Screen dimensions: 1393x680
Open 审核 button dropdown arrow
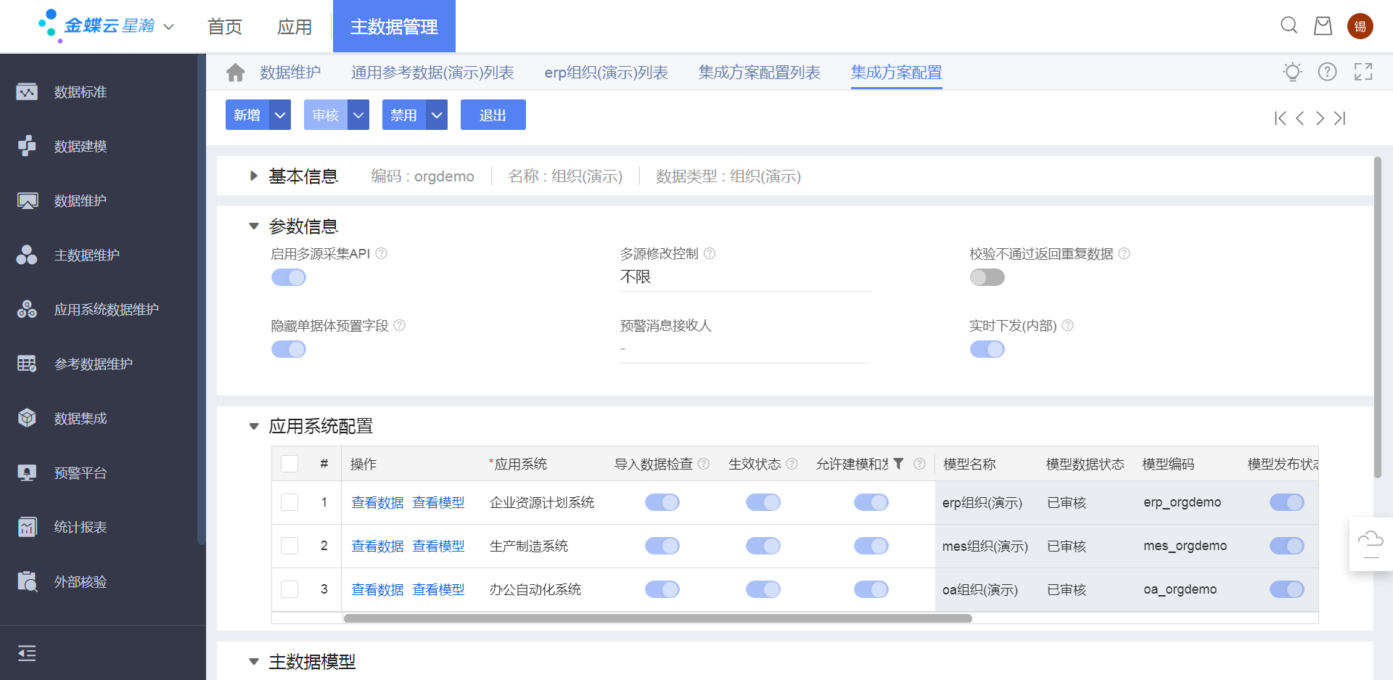click(x=358, y=115)
